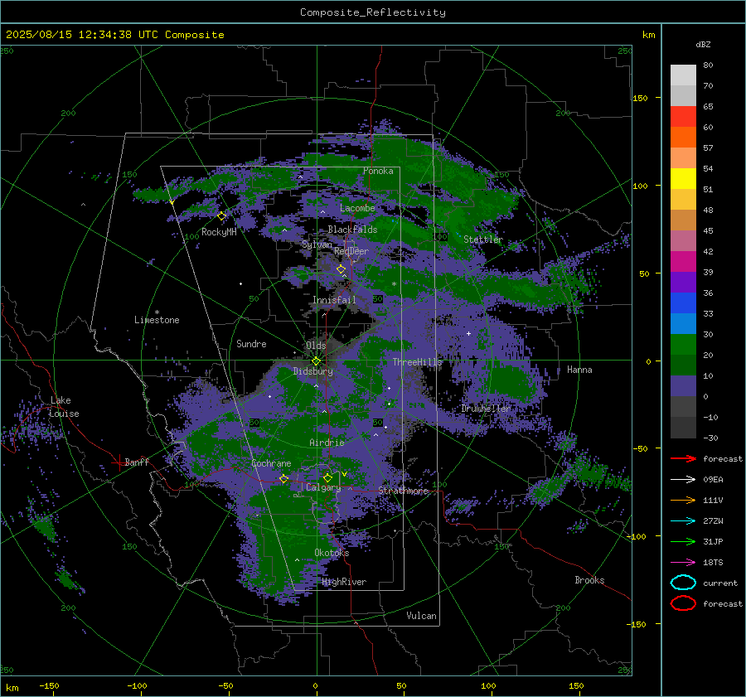Image resolution: width=746 pixels, height=697 pixels.
Task: Click the Ponoka city label
Action: pyautogui.click(x=378, y=171)
